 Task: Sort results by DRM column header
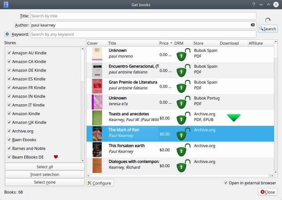183,43
